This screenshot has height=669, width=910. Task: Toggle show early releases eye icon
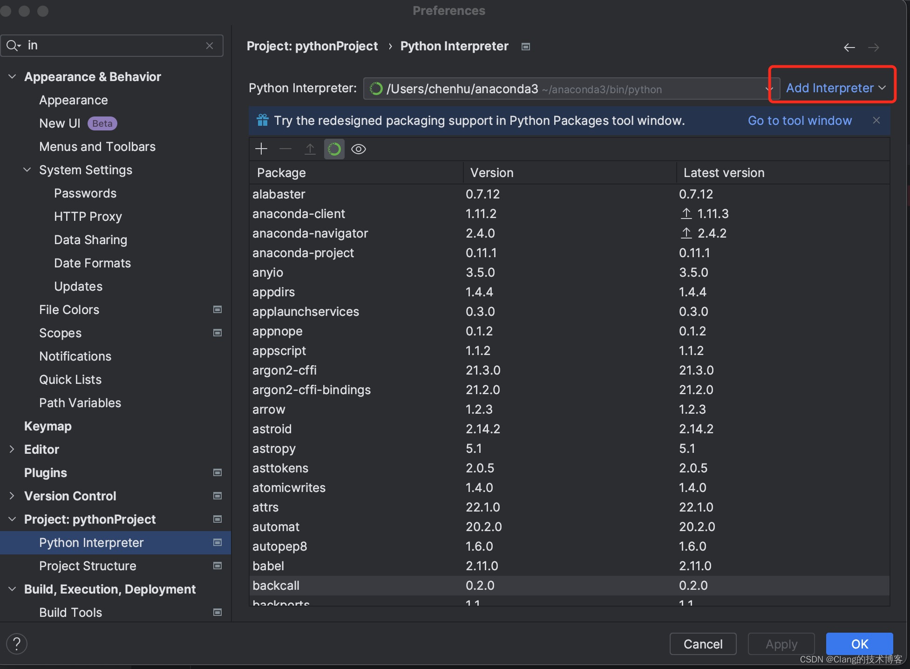(359, 149)
